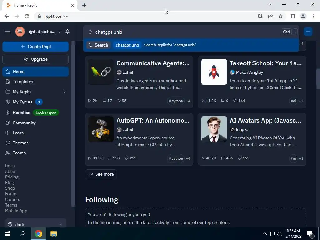This screenshot has height=240, width=320.
Task: Click the user profile avatar
Action: pos(20,32)
